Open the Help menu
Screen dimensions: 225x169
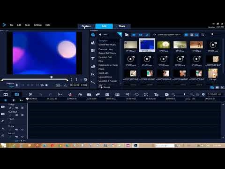[48, 25]
